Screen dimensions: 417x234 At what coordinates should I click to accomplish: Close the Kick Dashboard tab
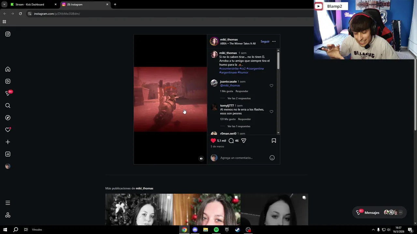coord(55,5)
